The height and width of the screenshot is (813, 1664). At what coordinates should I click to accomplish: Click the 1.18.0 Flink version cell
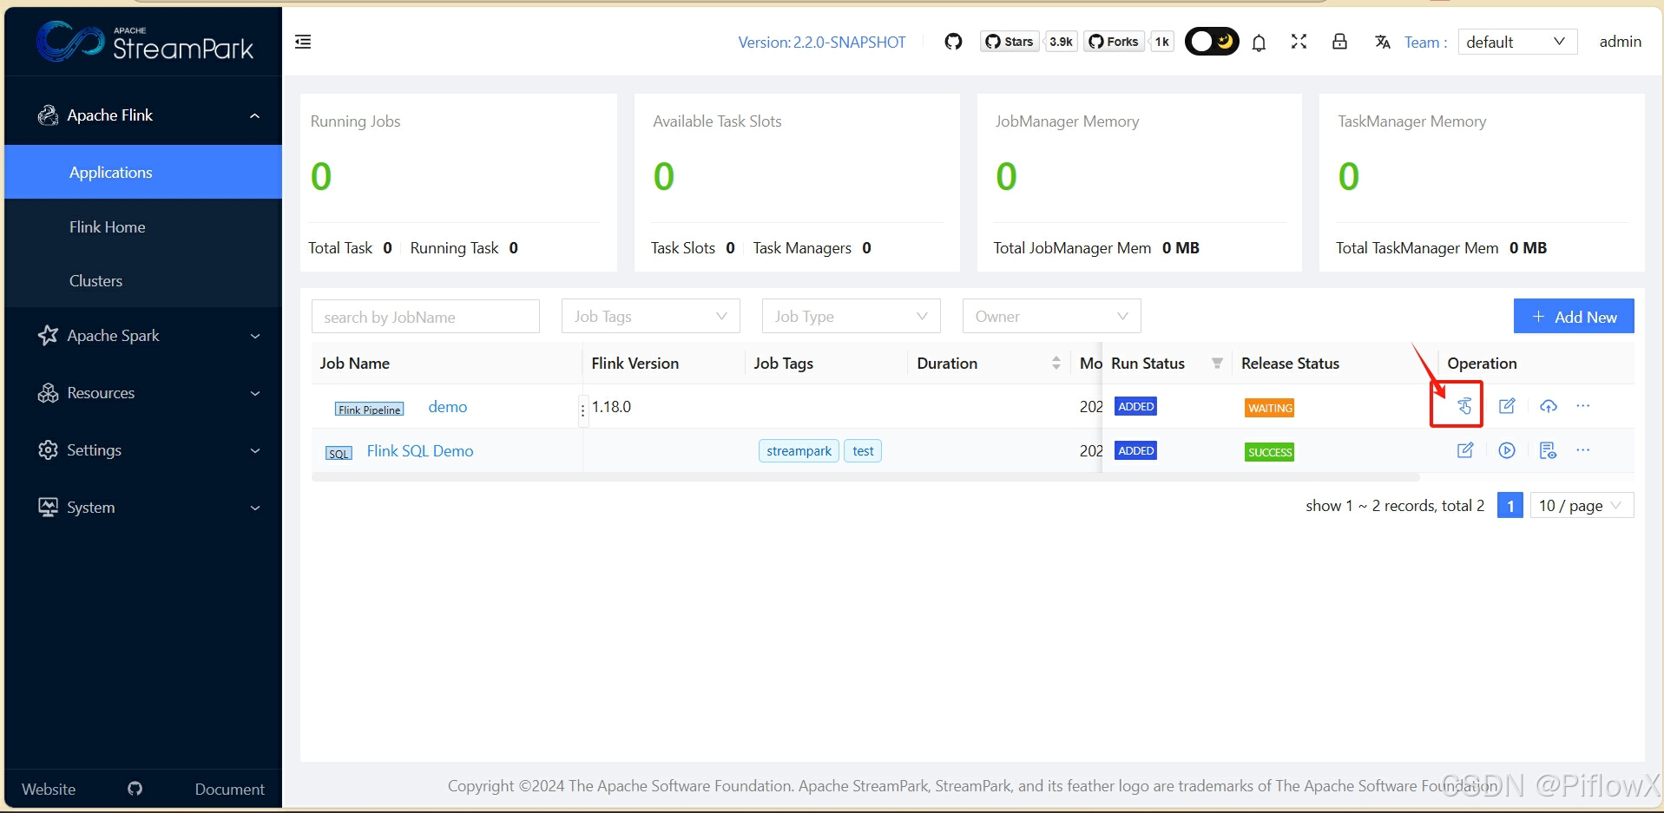point(611,407)
